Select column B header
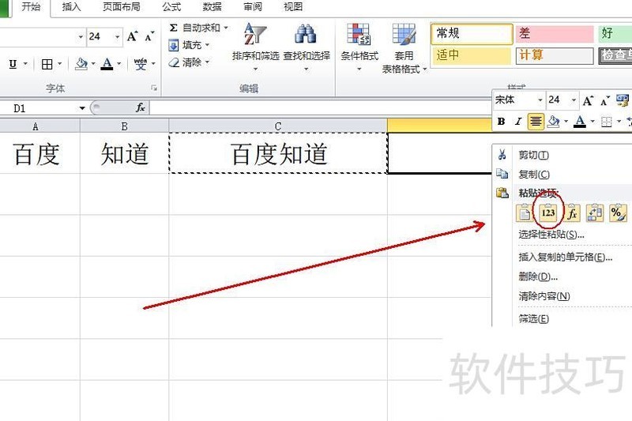Screen dimensions: 632x421 (124, 126)
